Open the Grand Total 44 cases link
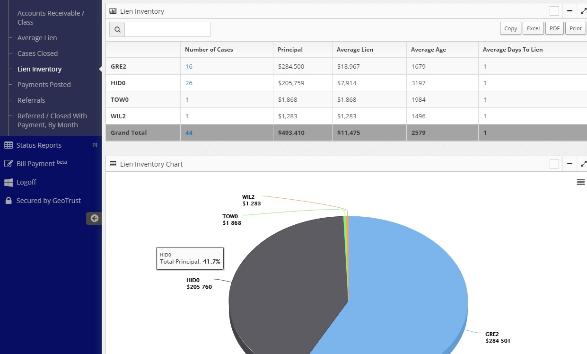Image resolution: width=587 pixels, height=354 pixels. (189, 133)
